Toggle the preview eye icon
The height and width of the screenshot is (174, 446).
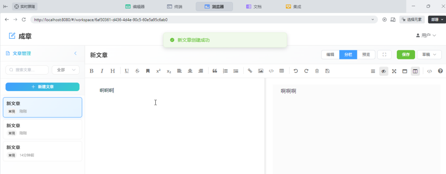[384, 71]
